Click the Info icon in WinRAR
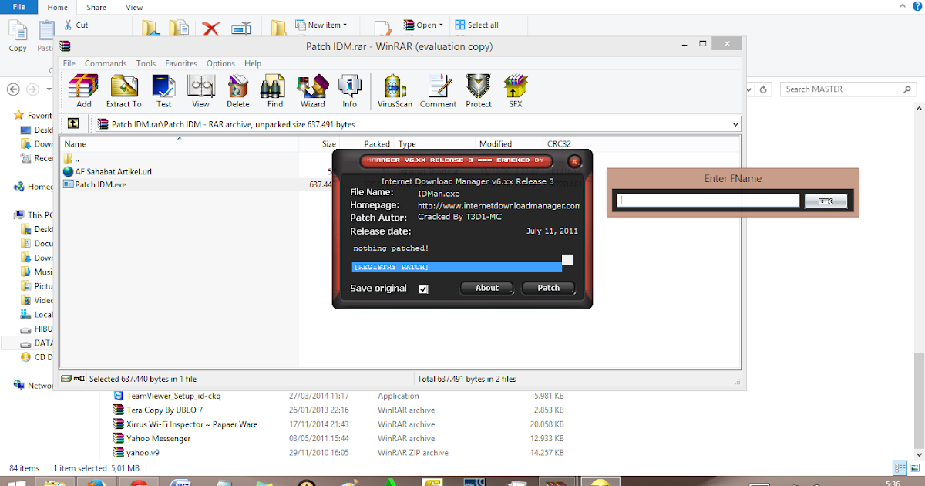 349,91
